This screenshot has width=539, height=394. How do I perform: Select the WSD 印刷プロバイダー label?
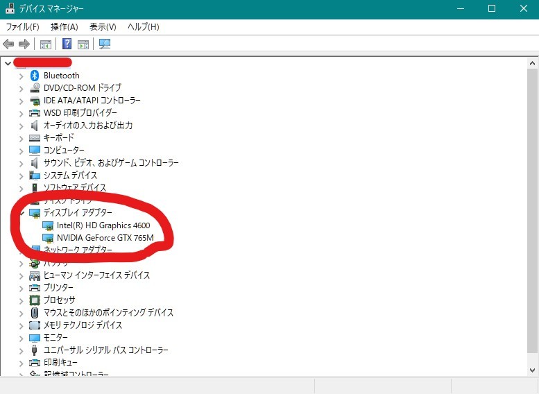pyautogui.click(x=80, y=113)
